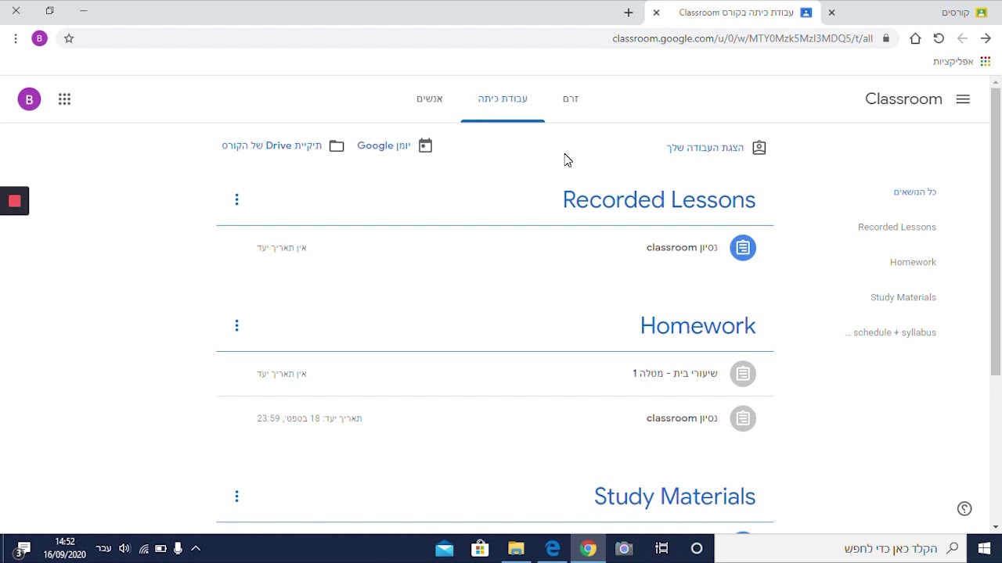Viewport: 1002px width, 563px height.
Task: Switch to the זרם (Stream) tab
Action: coord(571,99)
